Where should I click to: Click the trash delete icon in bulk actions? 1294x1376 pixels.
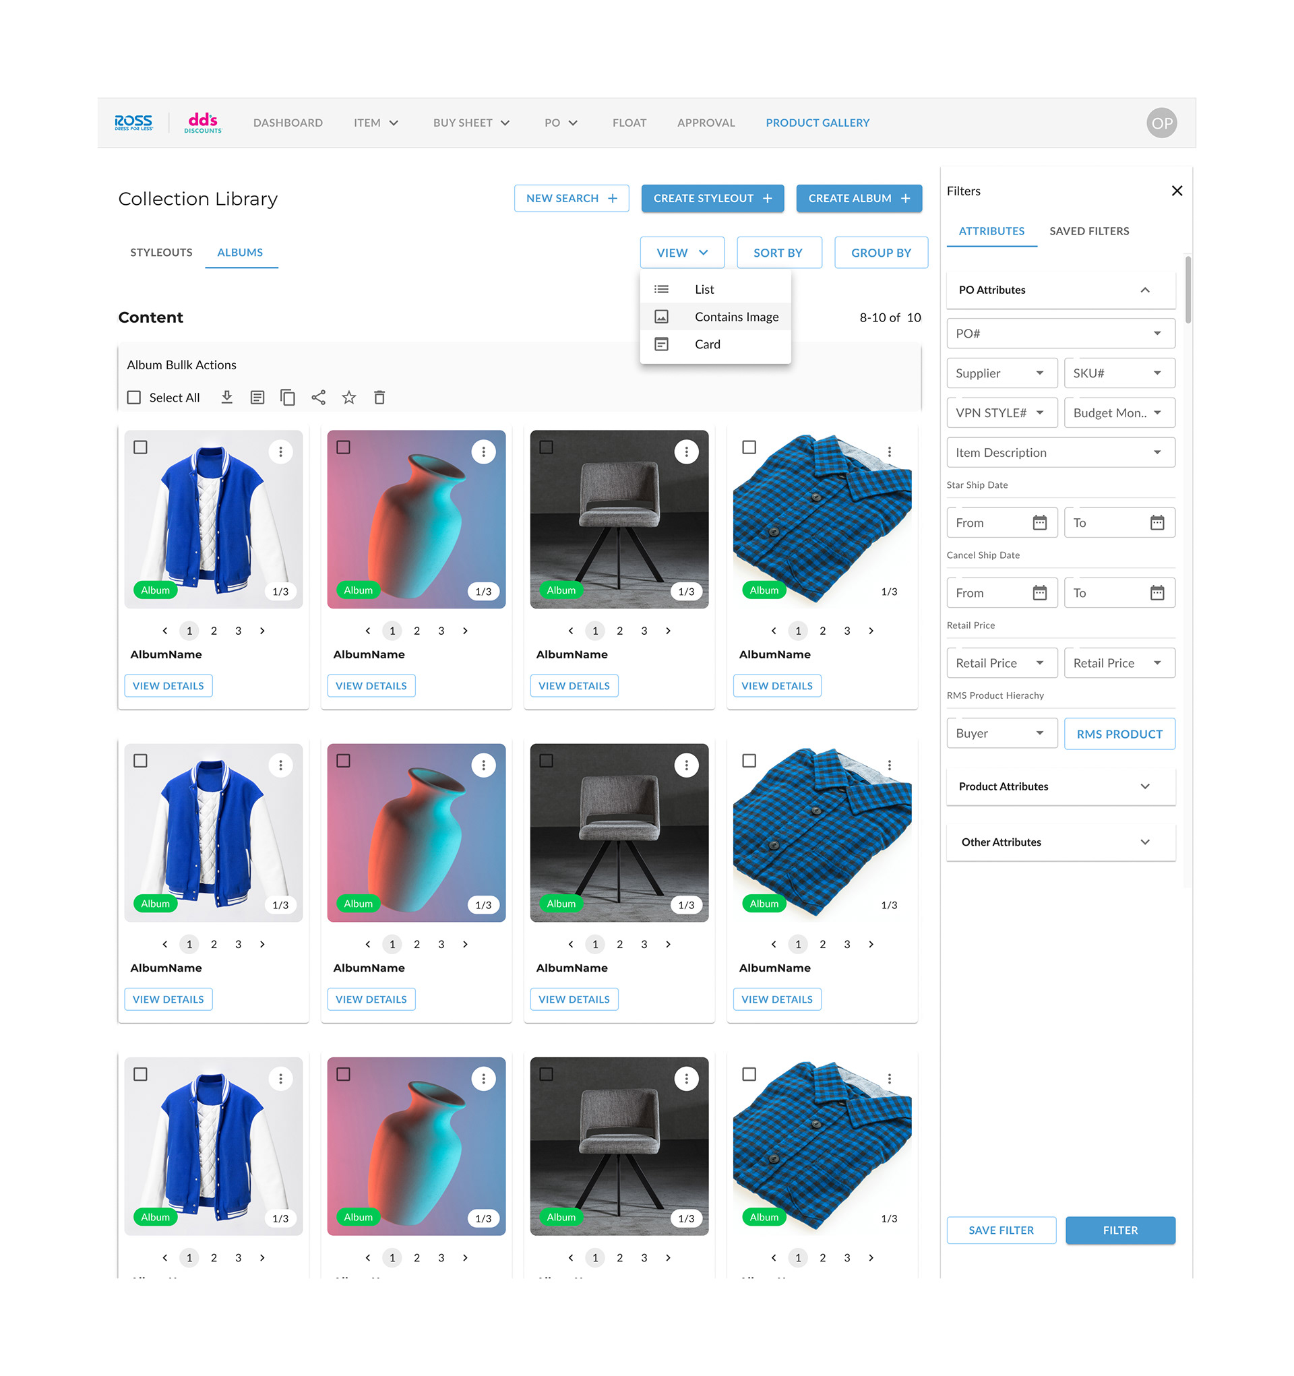(379, 398)
